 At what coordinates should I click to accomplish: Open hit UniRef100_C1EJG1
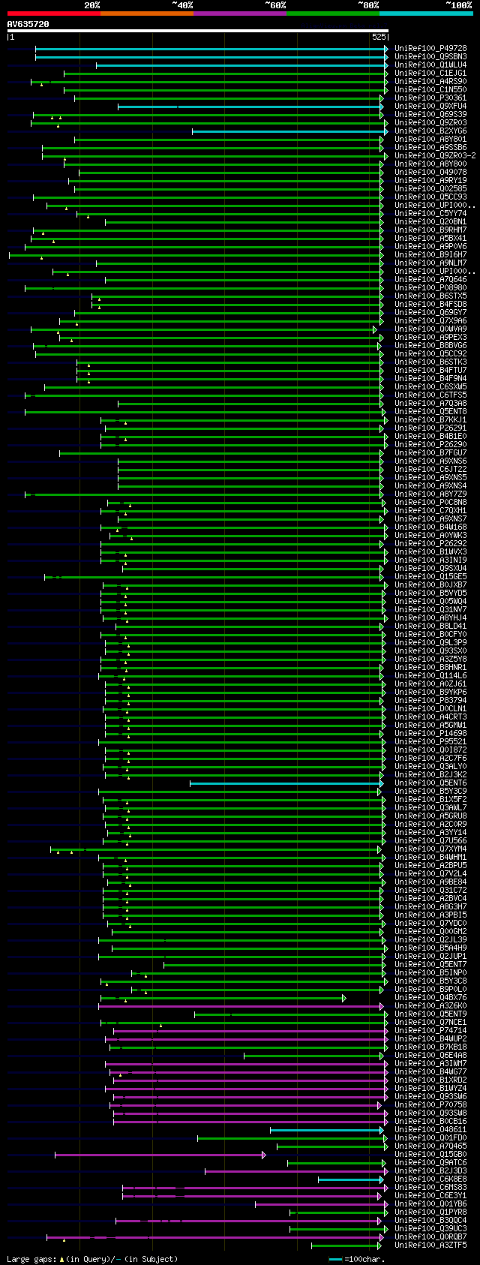[x=430, y=73]
